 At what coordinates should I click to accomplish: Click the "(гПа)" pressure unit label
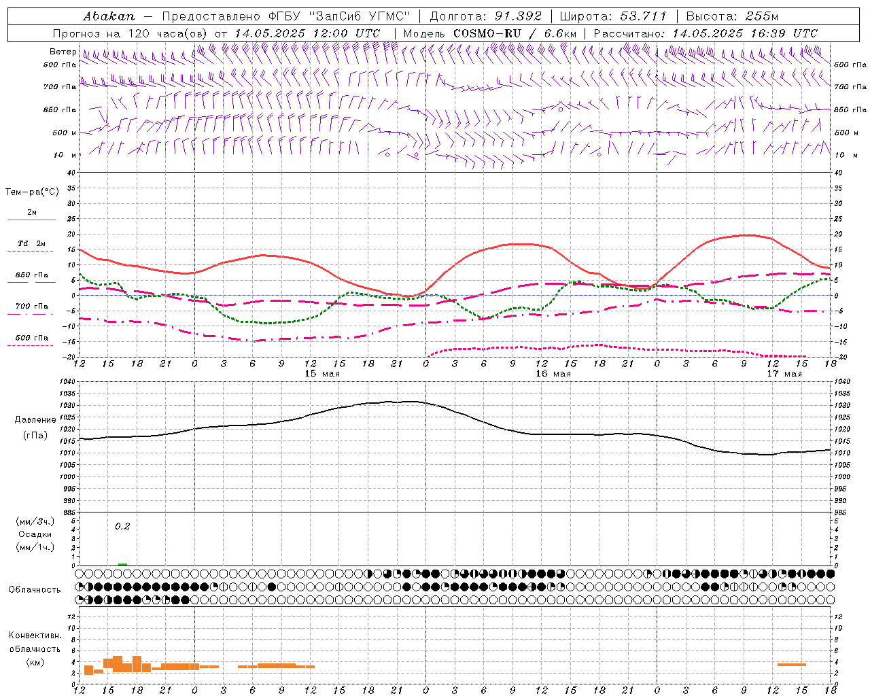[35, 436]
